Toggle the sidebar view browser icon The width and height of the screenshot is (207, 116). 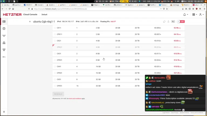pos(190,9)
